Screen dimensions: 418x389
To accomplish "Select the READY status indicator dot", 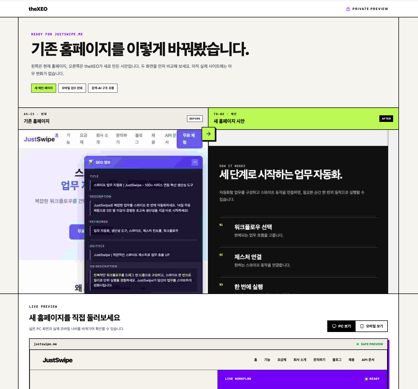I will [x=366, y=379].
